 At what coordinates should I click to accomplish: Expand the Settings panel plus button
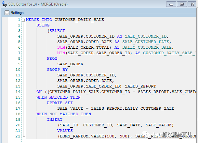tap(7, 13)
